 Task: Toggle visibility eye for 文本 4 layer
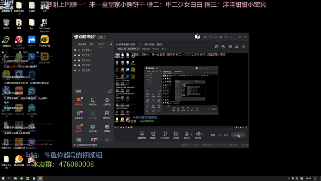tap(75, 50)
